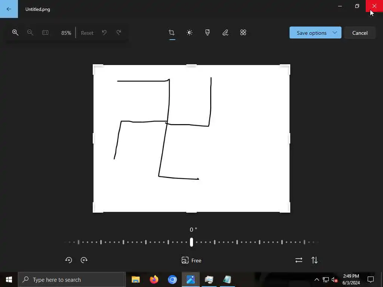383x287 pixels.
Task: Click the computer monitor app taskbar icon
Action: click(x=209, y=280)
